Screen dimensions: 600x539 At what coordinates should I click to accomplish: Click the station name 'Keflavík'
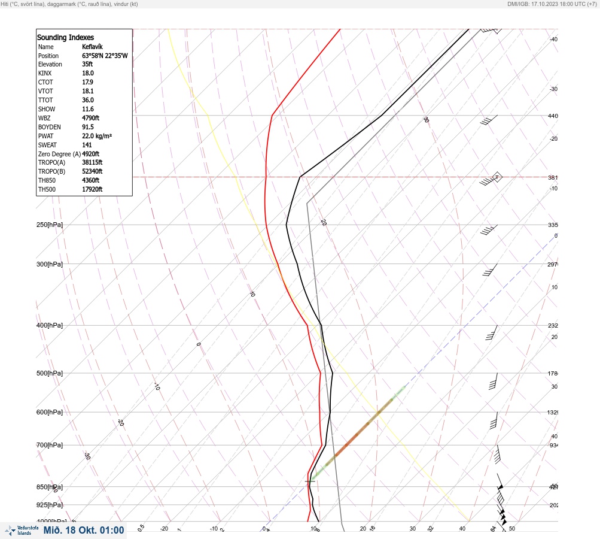click(92, 47)
